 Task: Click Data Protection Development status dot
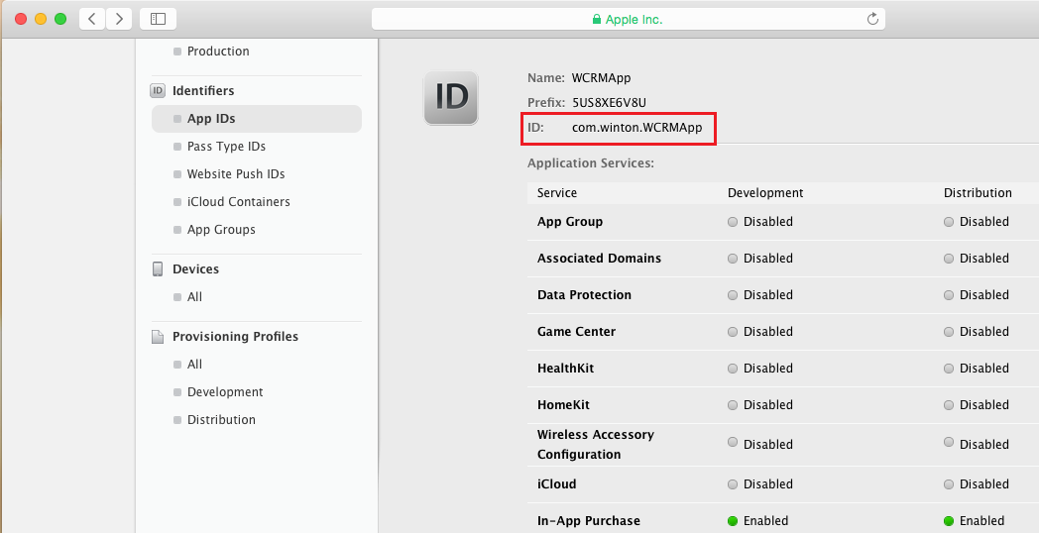click(733, 294)
